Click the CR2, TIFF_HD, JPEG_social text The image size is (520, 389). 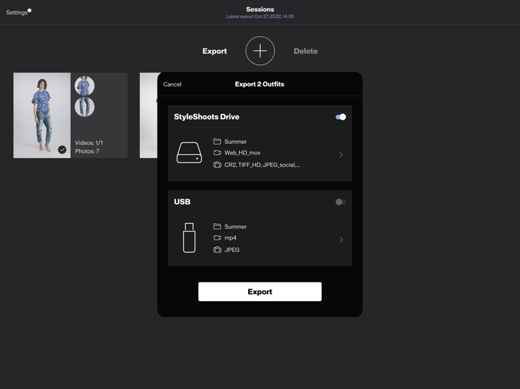pyautogui.click(x=262, y=165)
